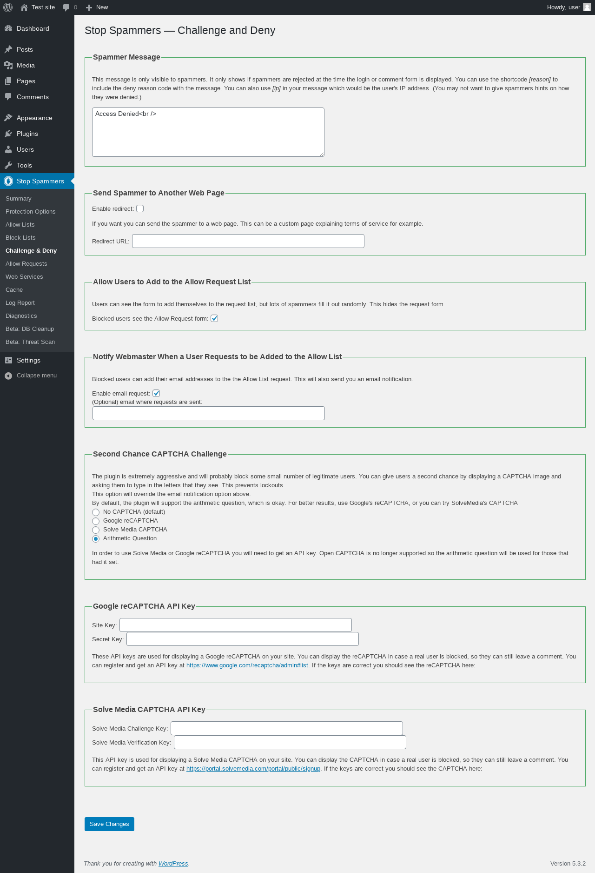Enable the redirect checkbox
The height and width of the screenshot is (873, 595).
click(x=140, y=208)
